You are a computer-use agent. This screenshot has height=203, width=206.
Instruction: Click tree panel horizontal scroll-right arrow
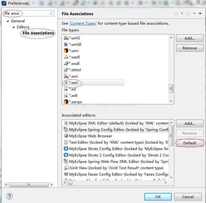52,185
